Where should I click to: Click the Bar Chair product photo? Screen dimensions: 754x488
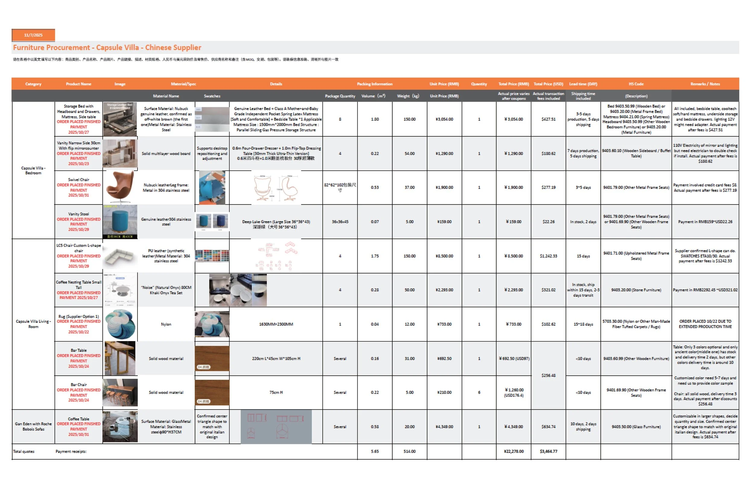[120, 392]
